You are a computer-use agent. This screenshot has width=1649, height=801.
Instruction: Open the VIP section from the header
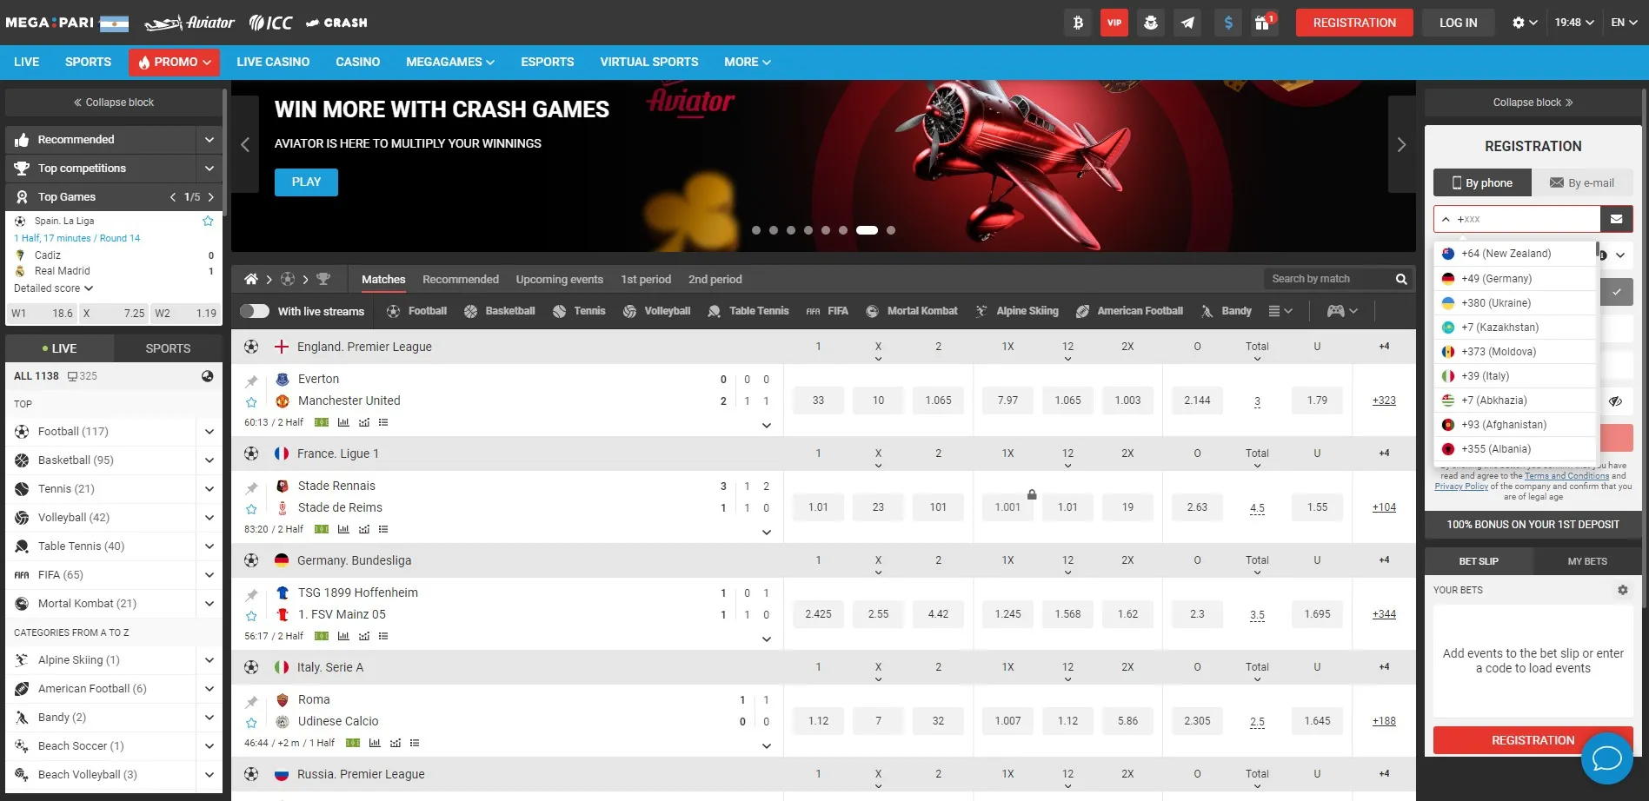tap(1114, 22)
